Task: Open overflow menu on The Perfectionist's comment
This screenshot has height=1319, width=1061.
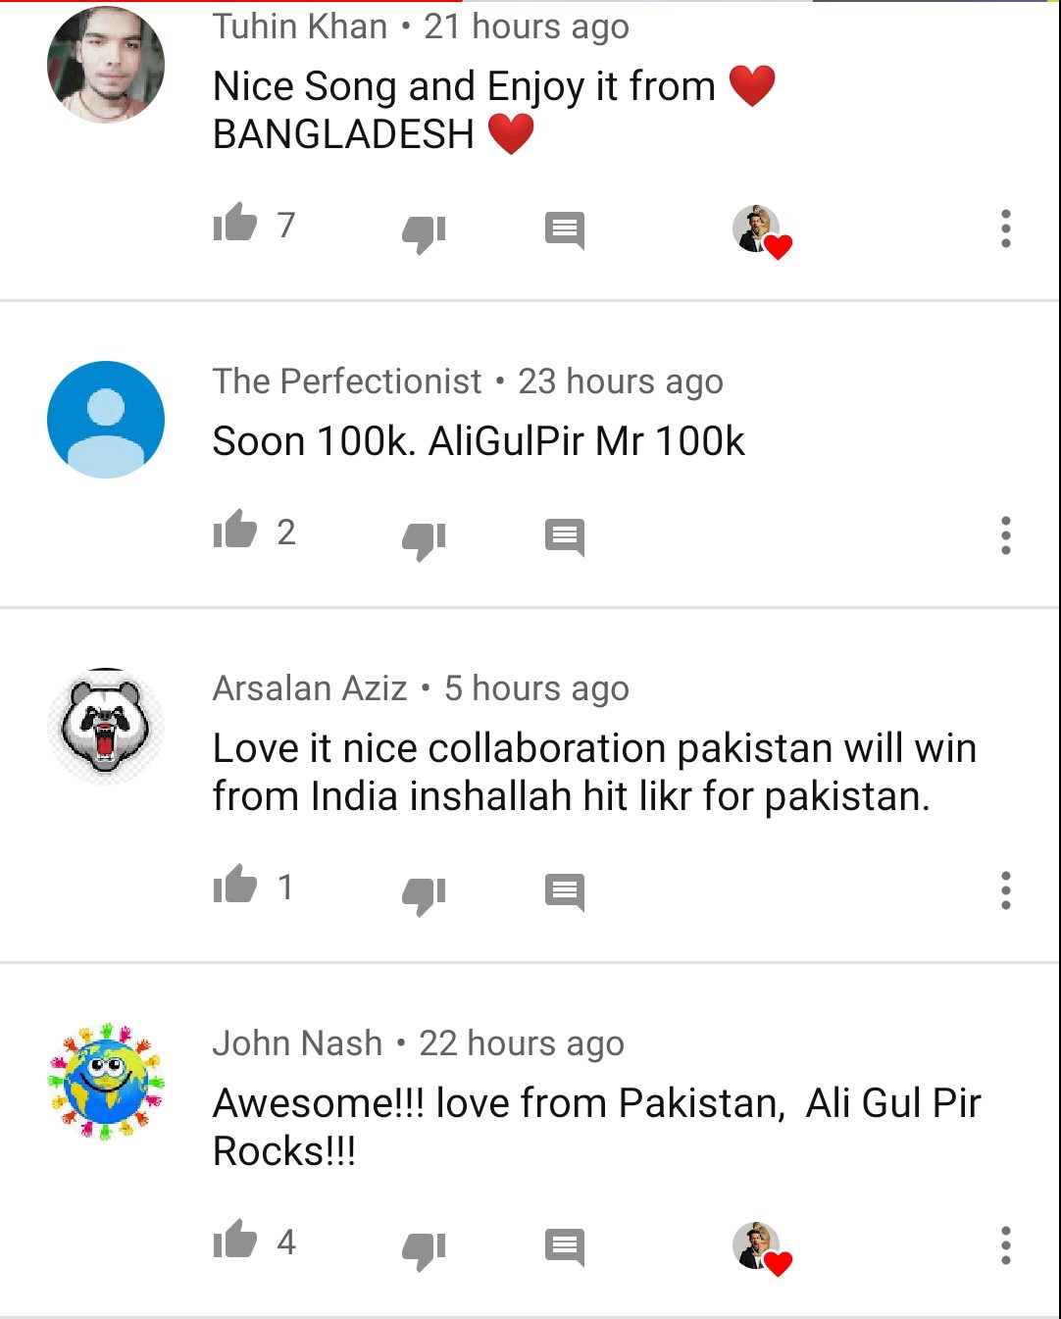Action: [x=1005, y=535]
